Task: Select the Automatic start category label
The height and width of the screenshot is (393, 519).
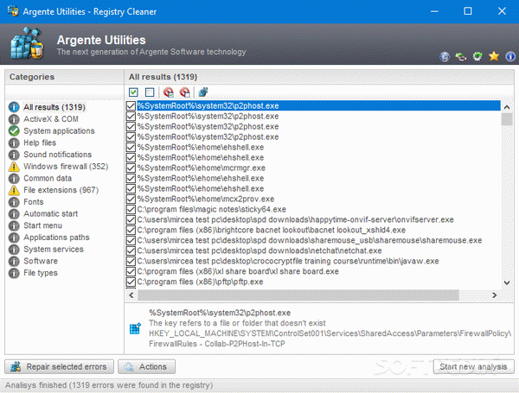Action: click(51, 214)
